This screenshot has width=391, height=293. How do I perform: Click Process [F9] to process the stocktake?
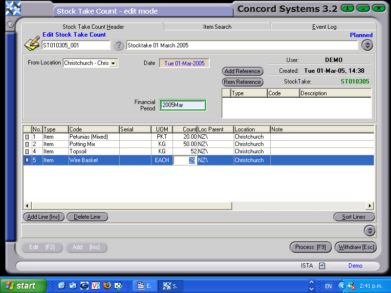[310, 247]
